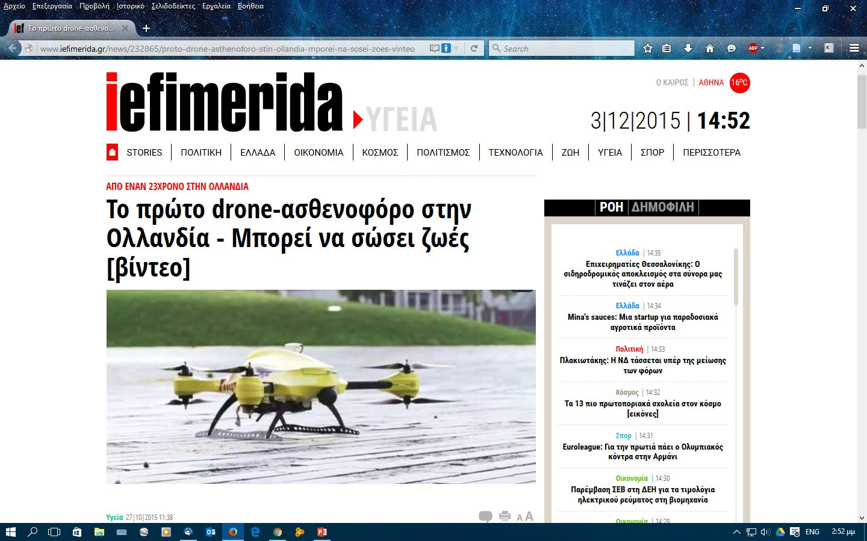Select the ΡΟΗ tab in sidebar
Viewport: 867px width, 541px height.
[611, 207]
